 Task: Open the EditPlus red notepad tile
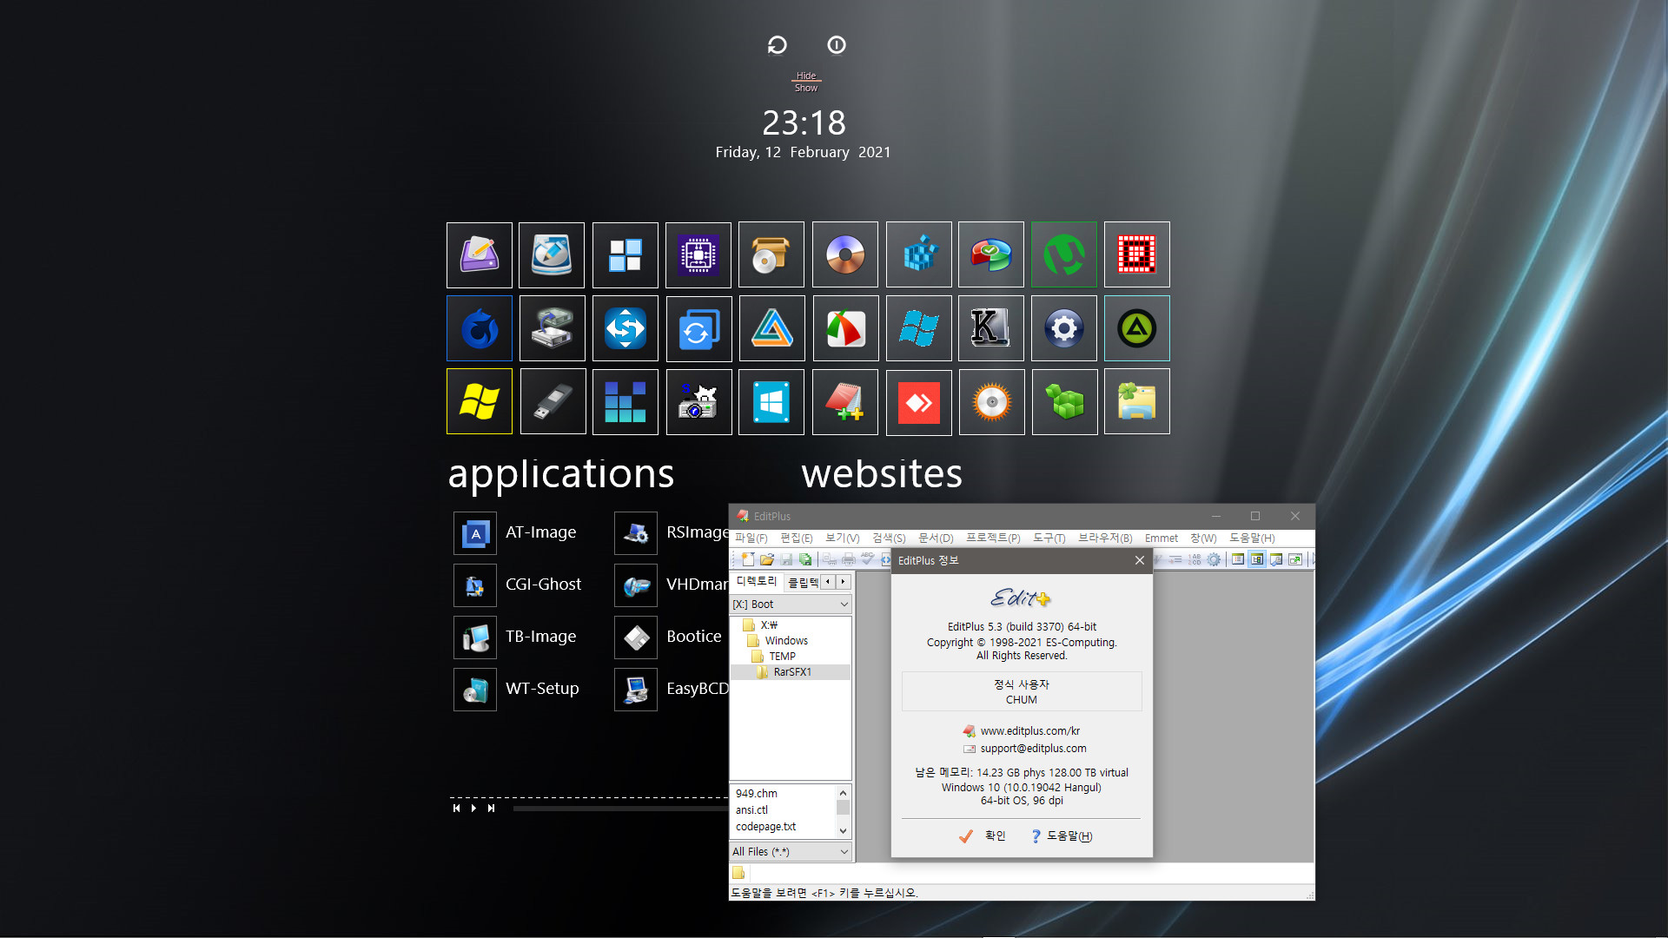845,401
